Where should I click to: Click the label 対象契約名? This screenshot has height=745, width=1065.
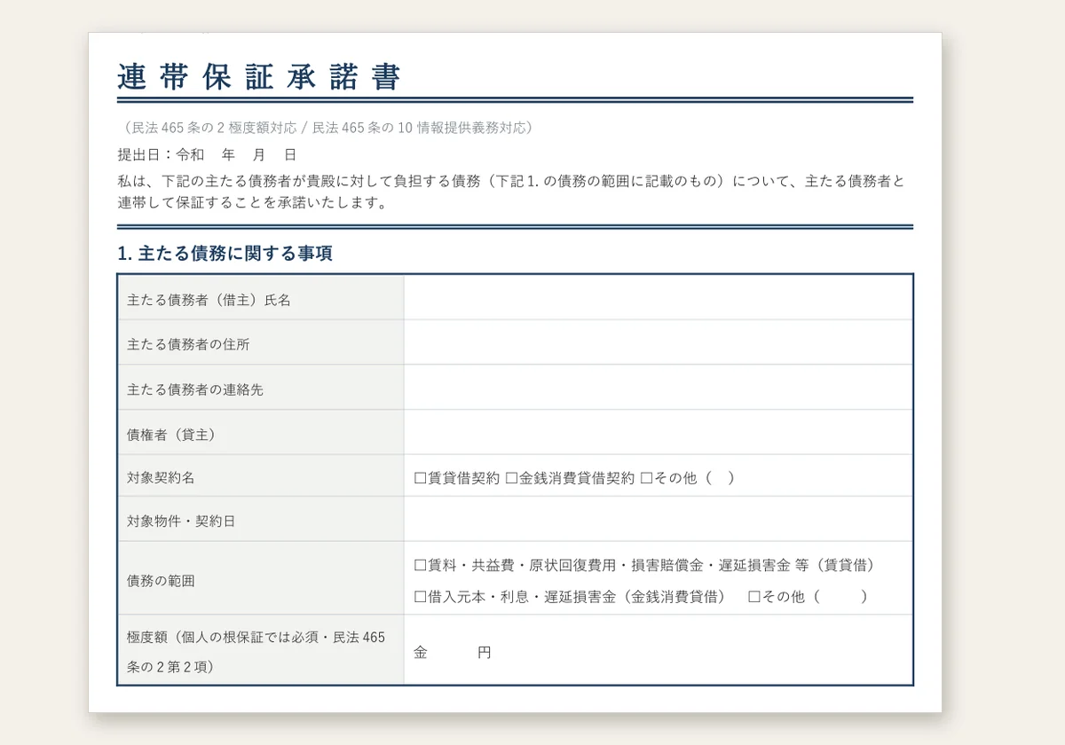161,477
